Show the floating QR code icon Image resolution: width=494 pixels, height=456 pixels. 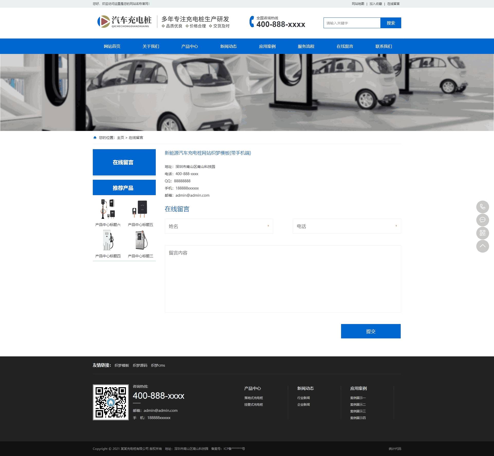point(482,233)
